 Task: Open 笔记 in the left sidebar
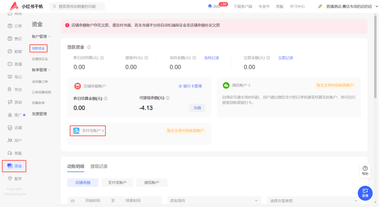15,77
